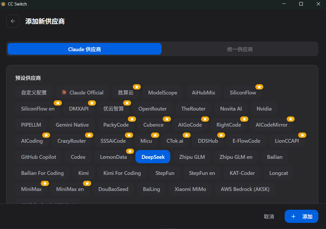Select the SSSAiCode provider
The width and height of the screenshot is (326, 229).
click(x=113, y=141)
